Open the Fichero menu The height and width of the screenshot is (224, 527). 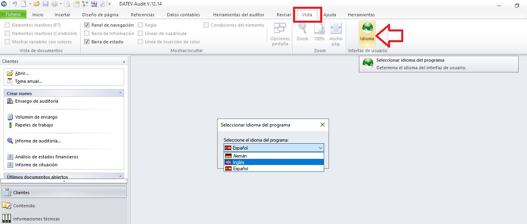(13, 15)
